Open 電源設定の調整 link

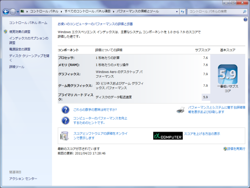click(20, 49)
